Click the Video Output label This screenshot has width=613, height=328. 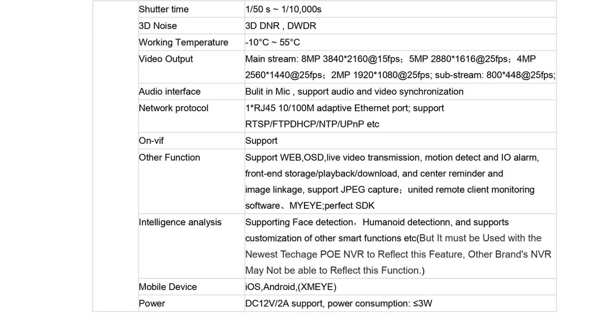pos(166,59)
